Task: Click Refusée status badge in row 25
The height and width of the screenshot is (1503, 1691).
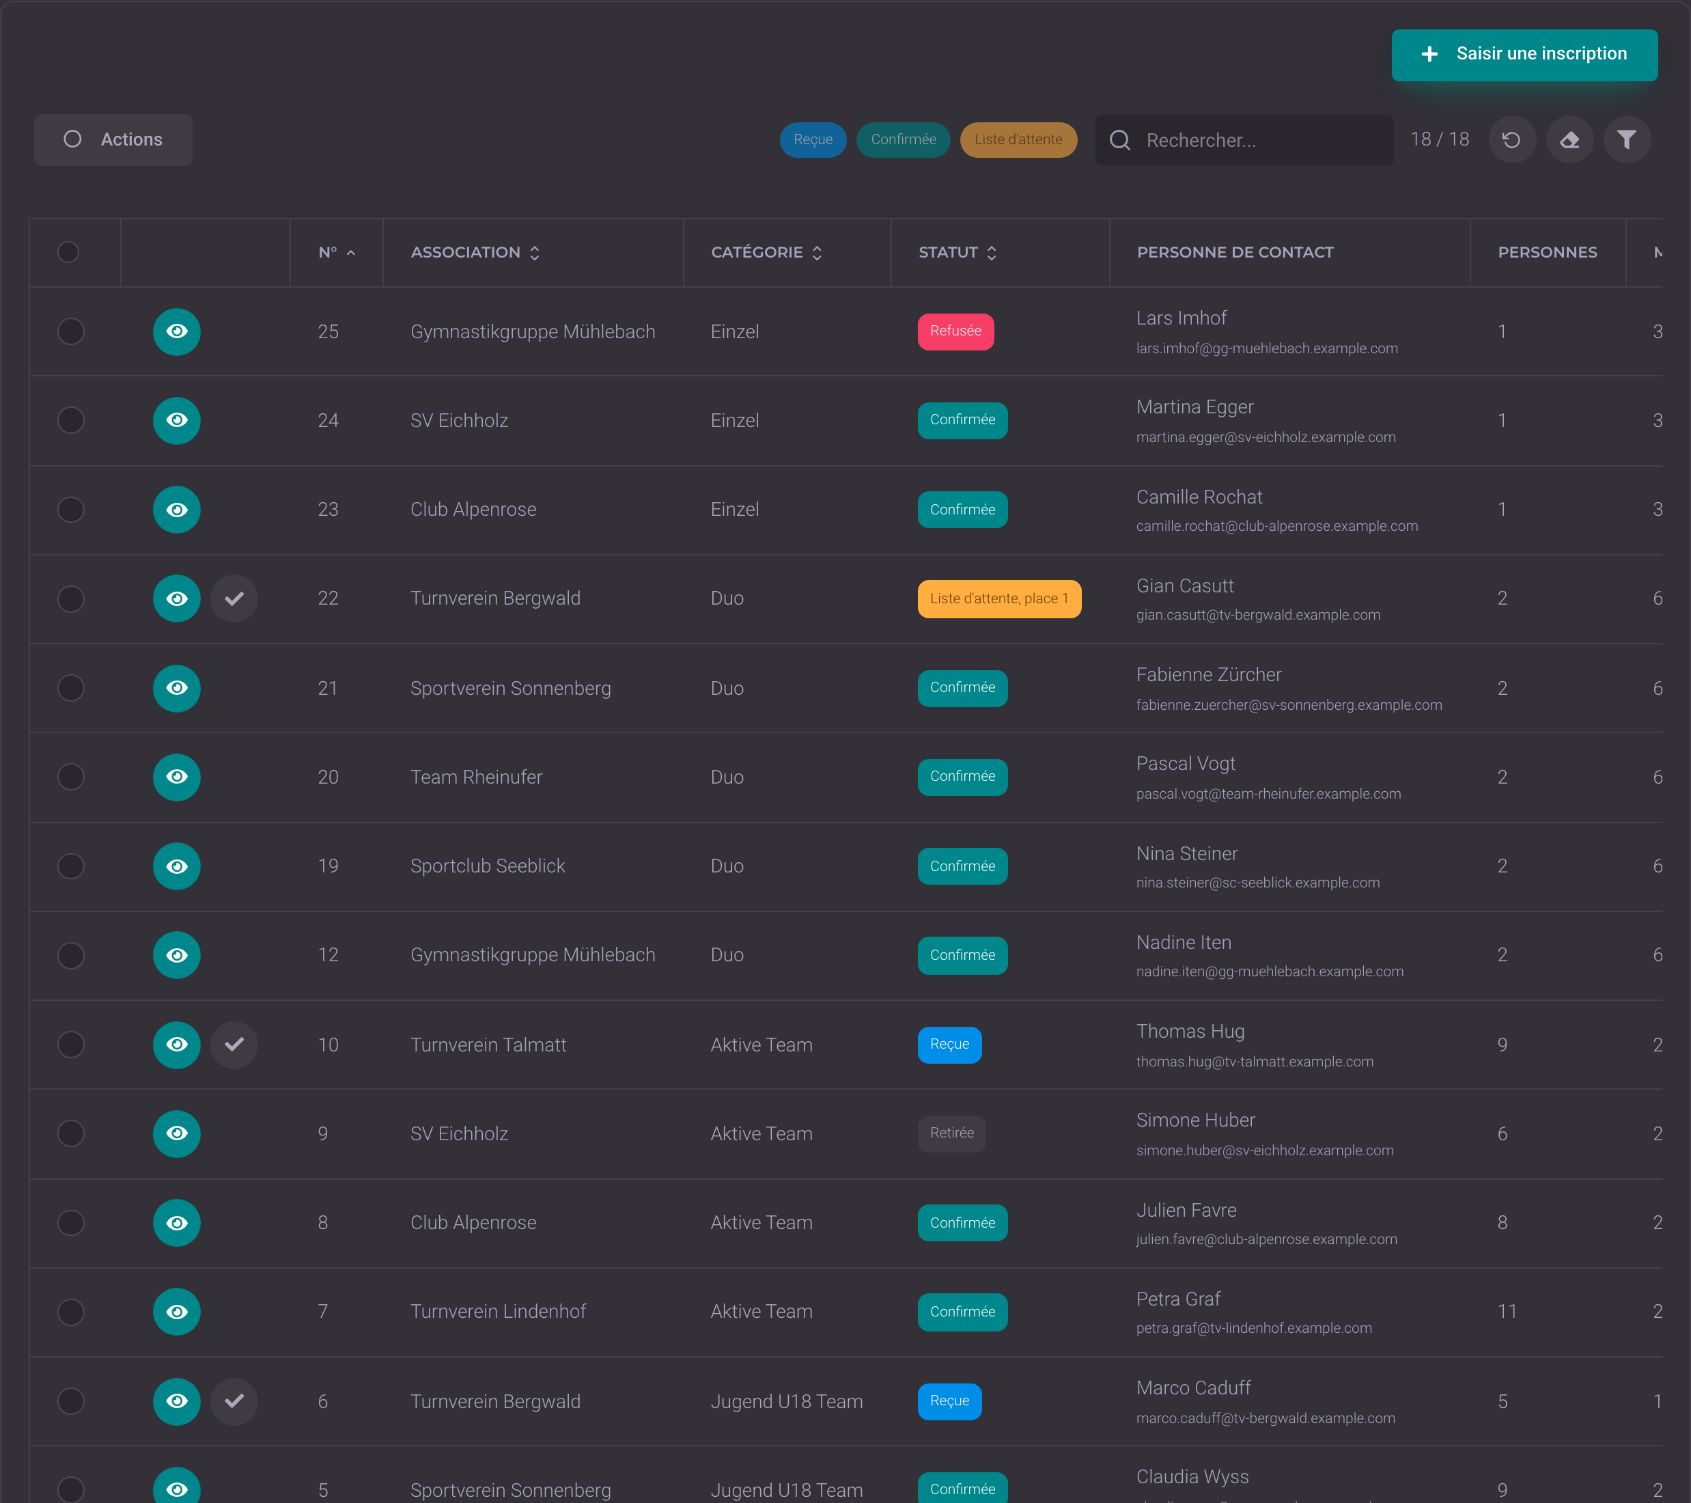Action: pyautogui.click(x=955, y=332)
